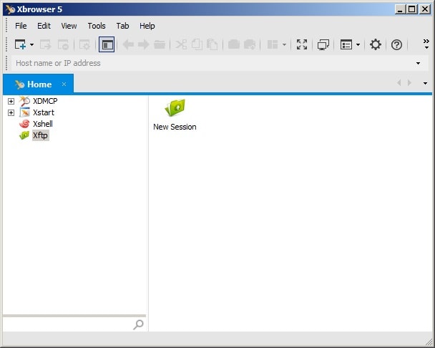Open the address bar history dropdown
Viewport: 435px width, 348px height.
(x=418, y=63)
